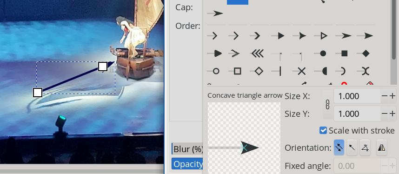Click the Opacity slider
The height and width of the screenshot is (174, 399).
coord(187,164)
